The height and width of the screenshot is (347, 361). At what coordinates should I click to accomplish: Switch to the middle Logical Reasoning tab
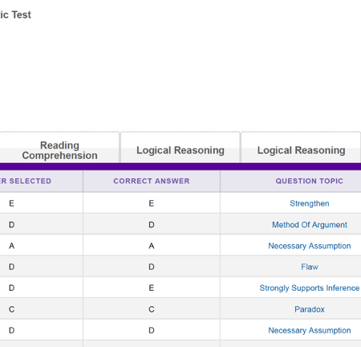[180, 148]
